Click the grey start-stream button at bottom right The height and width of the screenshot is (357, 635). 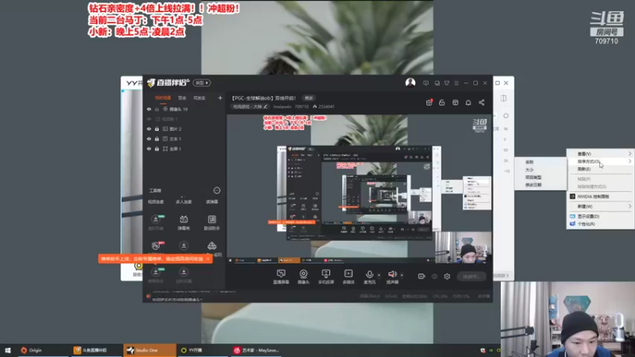pos(471,276)
